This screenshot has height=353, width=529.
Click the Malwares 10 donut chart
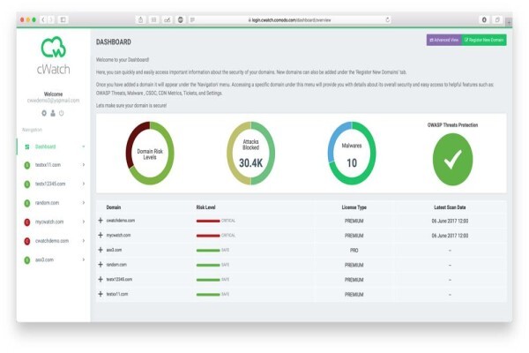[x=352, y=153]
